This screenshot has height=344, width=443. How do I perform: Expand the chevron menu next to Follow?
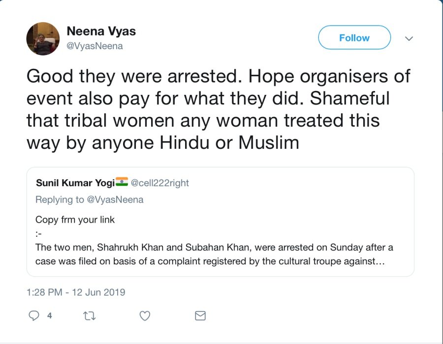pyautogui.click(x=409, y=38)
